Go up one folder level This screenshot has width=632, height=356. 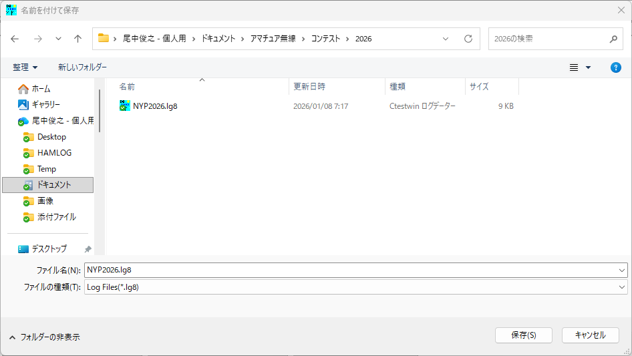point(77,39)
